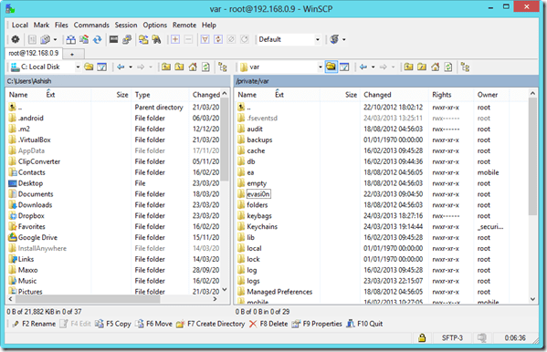Toggle remote directory tree icon
This screenshot has height=352, width=547.
click(465, 67)
